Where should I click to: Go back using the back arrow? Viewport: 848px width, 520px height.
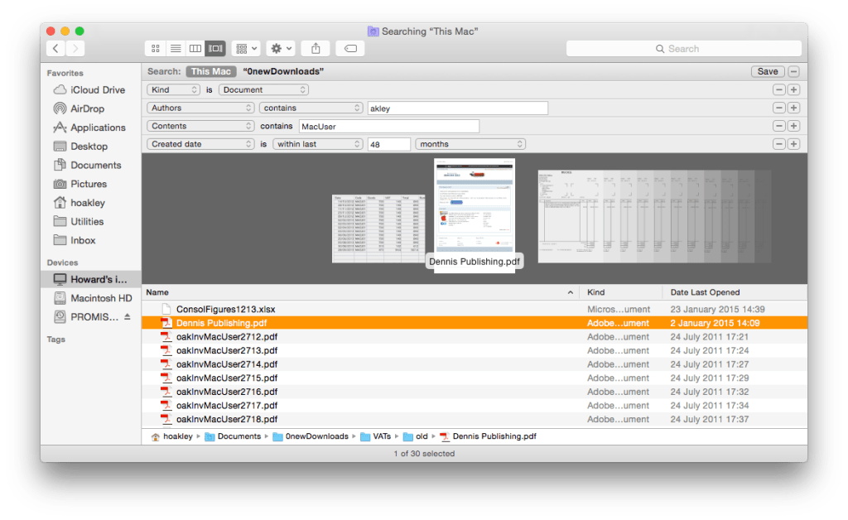click(x=56, y=49)
